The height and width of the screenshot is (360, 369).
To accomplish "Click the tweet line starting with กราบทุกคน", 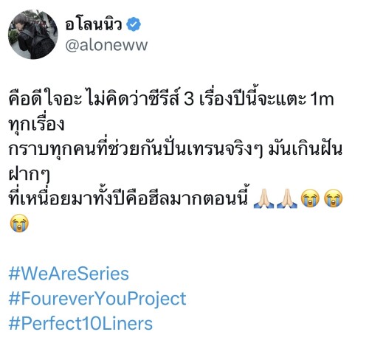I will (175, 149).
